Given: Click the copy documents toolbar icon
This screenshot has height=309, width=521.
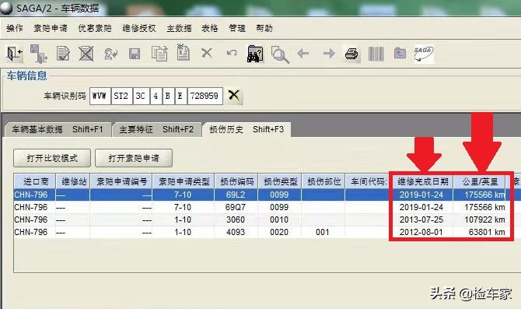Looking at the screenshot, I should [159, 54].
